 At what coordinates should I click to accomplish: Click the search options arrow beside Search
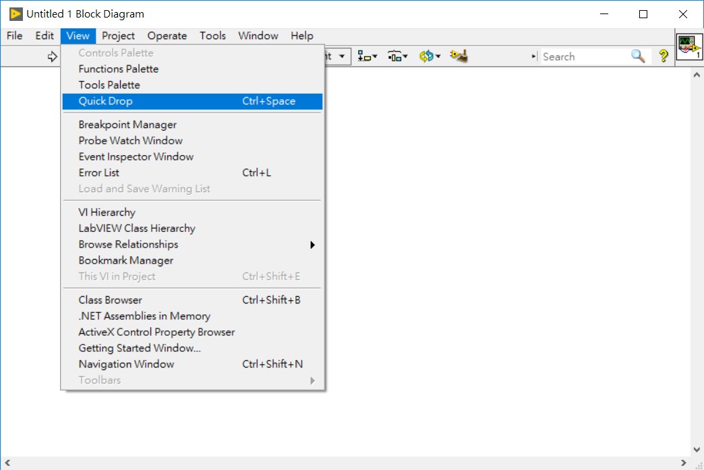click(534, 57)
